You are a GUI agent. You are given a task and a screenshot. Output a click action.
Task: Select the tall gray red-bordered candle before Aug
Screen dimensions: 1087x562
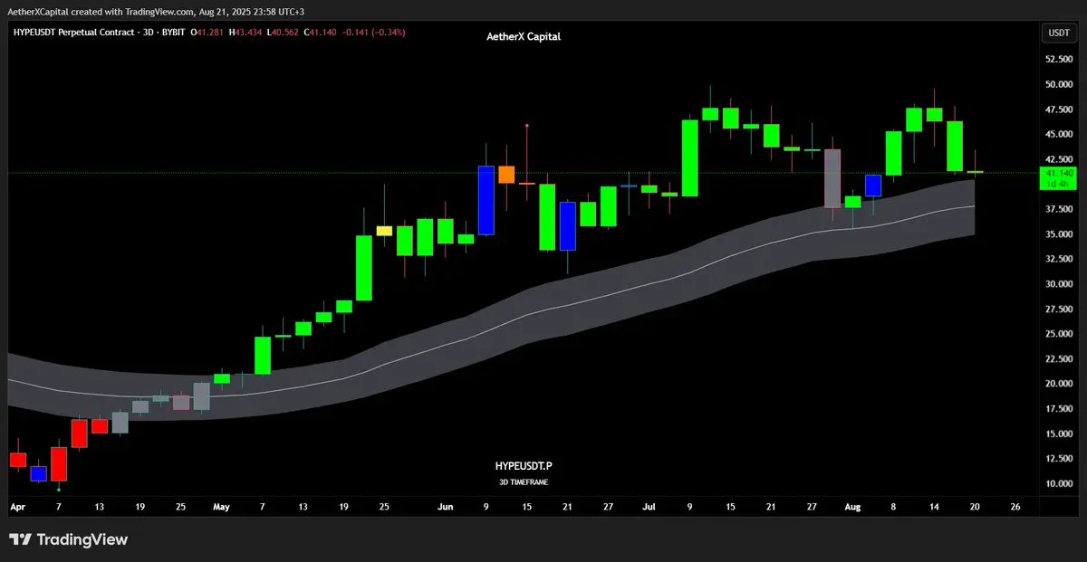pyautogui.click(x=832, y=178)
